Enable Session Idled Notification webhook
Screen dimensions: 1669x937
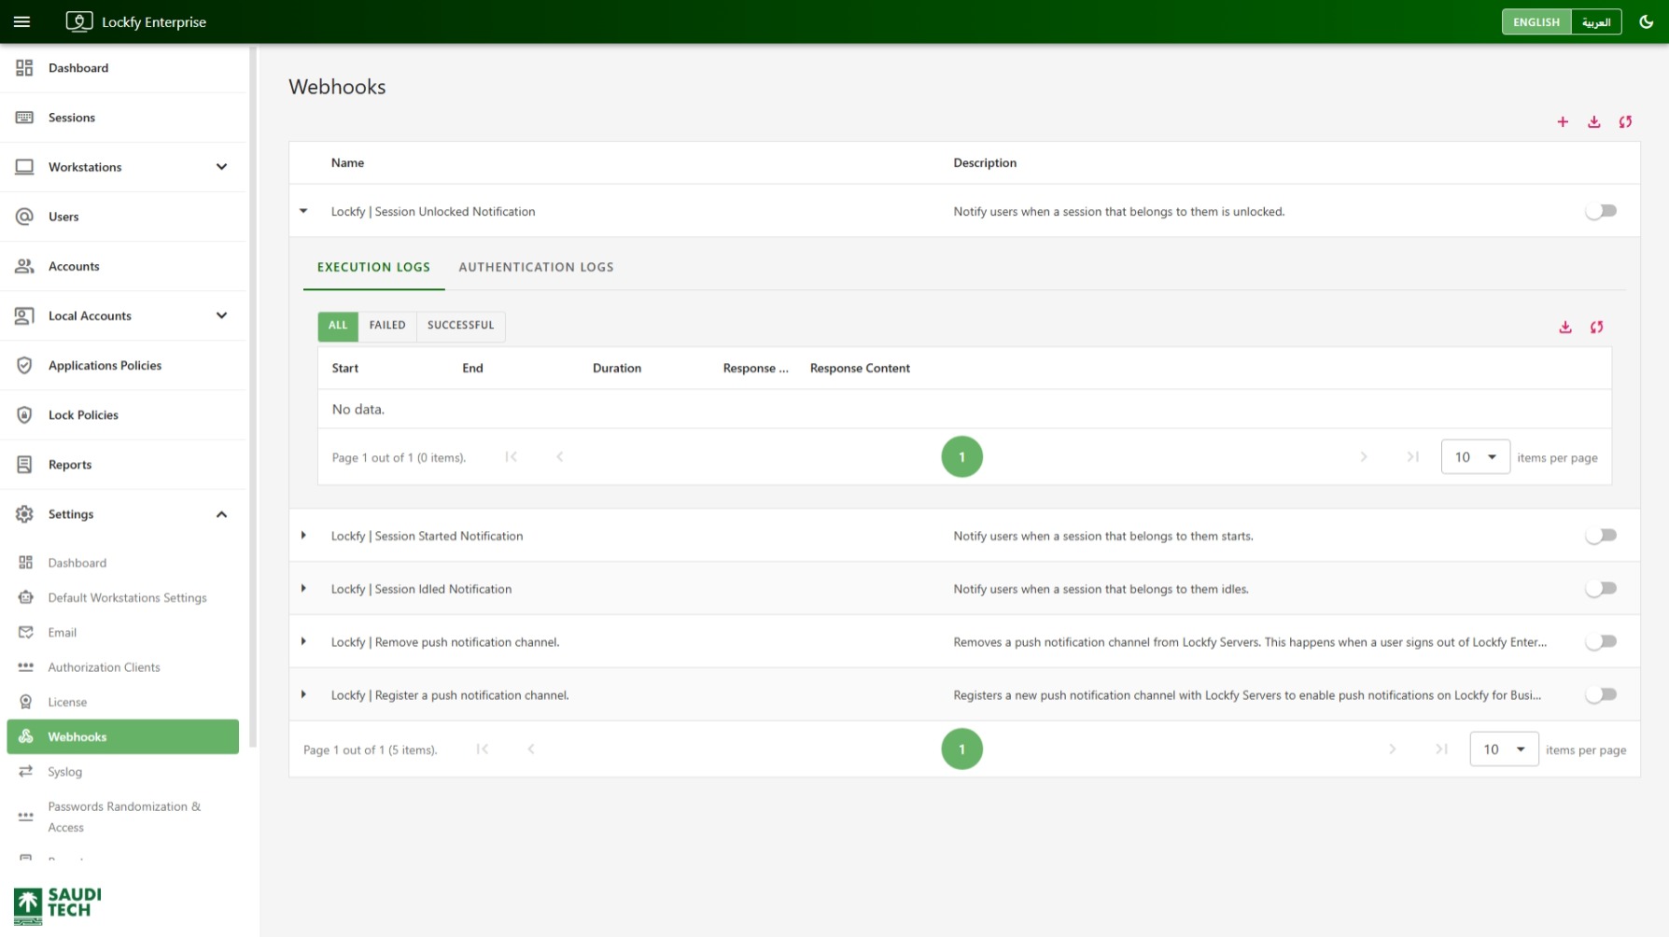pos(1601,589)
